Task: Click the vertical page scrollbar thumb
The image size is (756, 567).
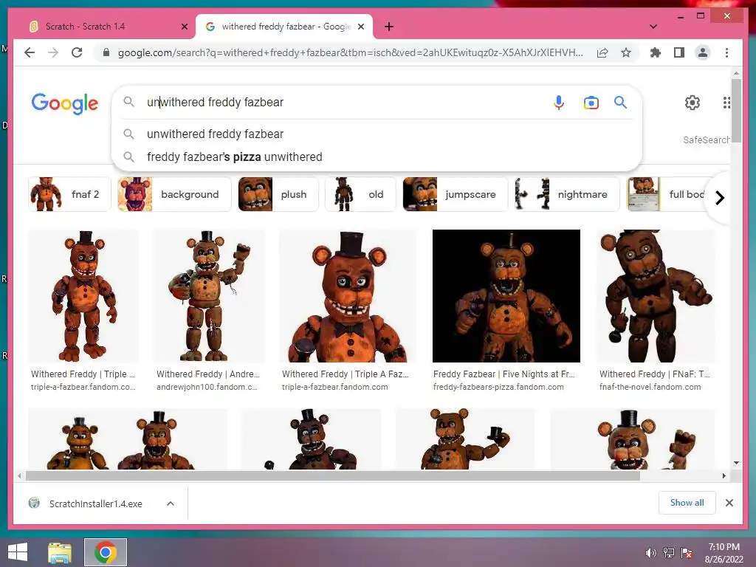Action: 736,111
